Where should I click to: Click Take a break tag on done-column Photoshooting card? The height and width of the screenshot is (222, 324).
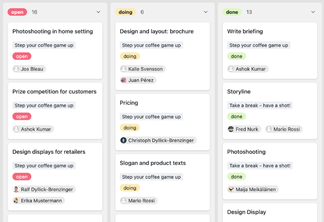(260, 166)
